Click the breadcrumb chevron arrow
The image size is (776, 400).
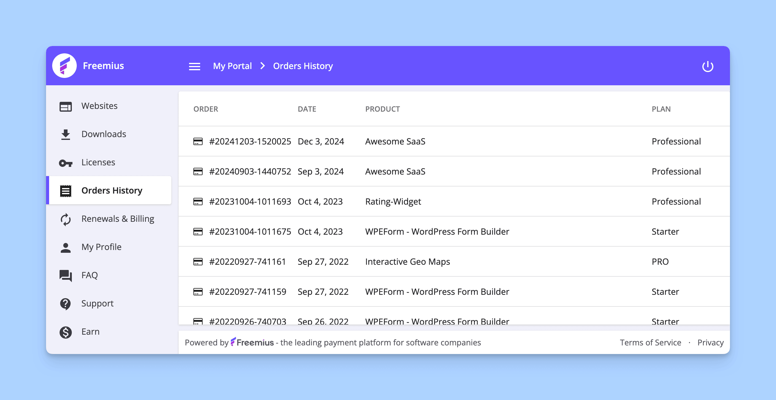262,66
